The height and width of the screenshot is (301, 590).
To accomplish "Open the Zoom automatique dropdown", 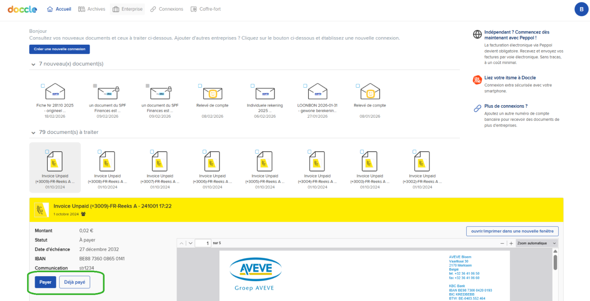I will click(x=537, y=243).
